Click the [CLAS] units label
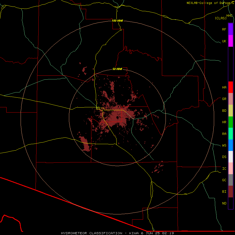The image size is (235, 235). pyautogui.click(x=221, y=18)
